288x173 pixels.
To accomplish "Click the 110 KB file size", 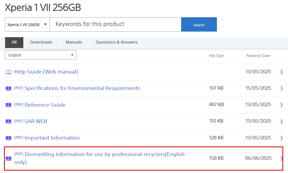I will [x=216, y=121].
